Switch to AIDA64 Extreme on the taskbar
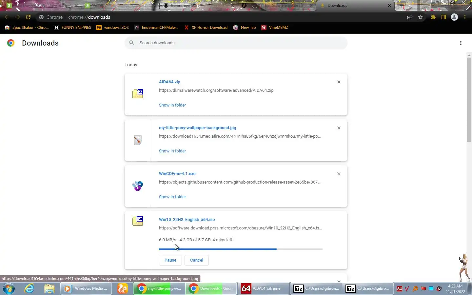The image size is (472, 295). (x=264, y=289)
